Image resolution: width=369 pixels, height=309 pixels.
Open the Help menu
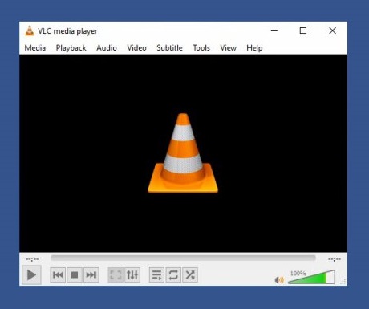[x=254, y=48]
